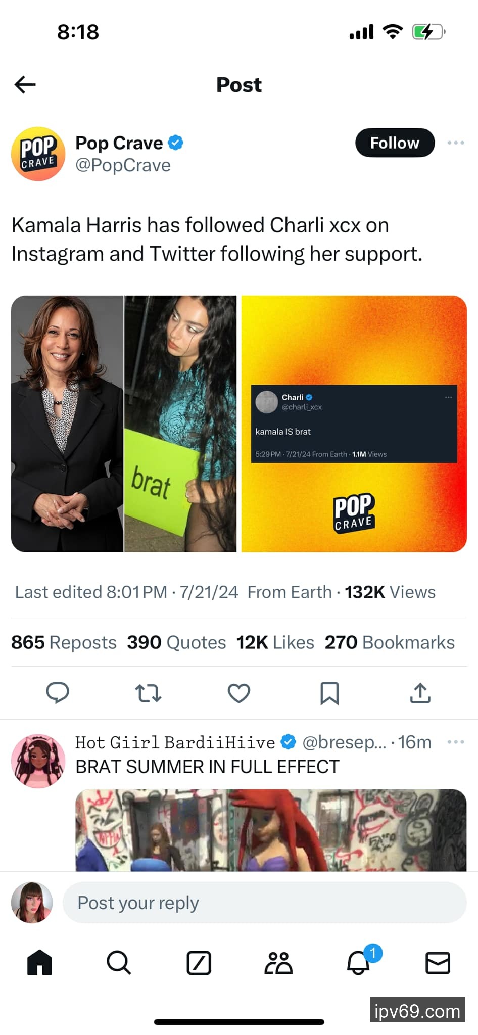Open the Notifications bell

pyautogui.click(x=359, y=962)
